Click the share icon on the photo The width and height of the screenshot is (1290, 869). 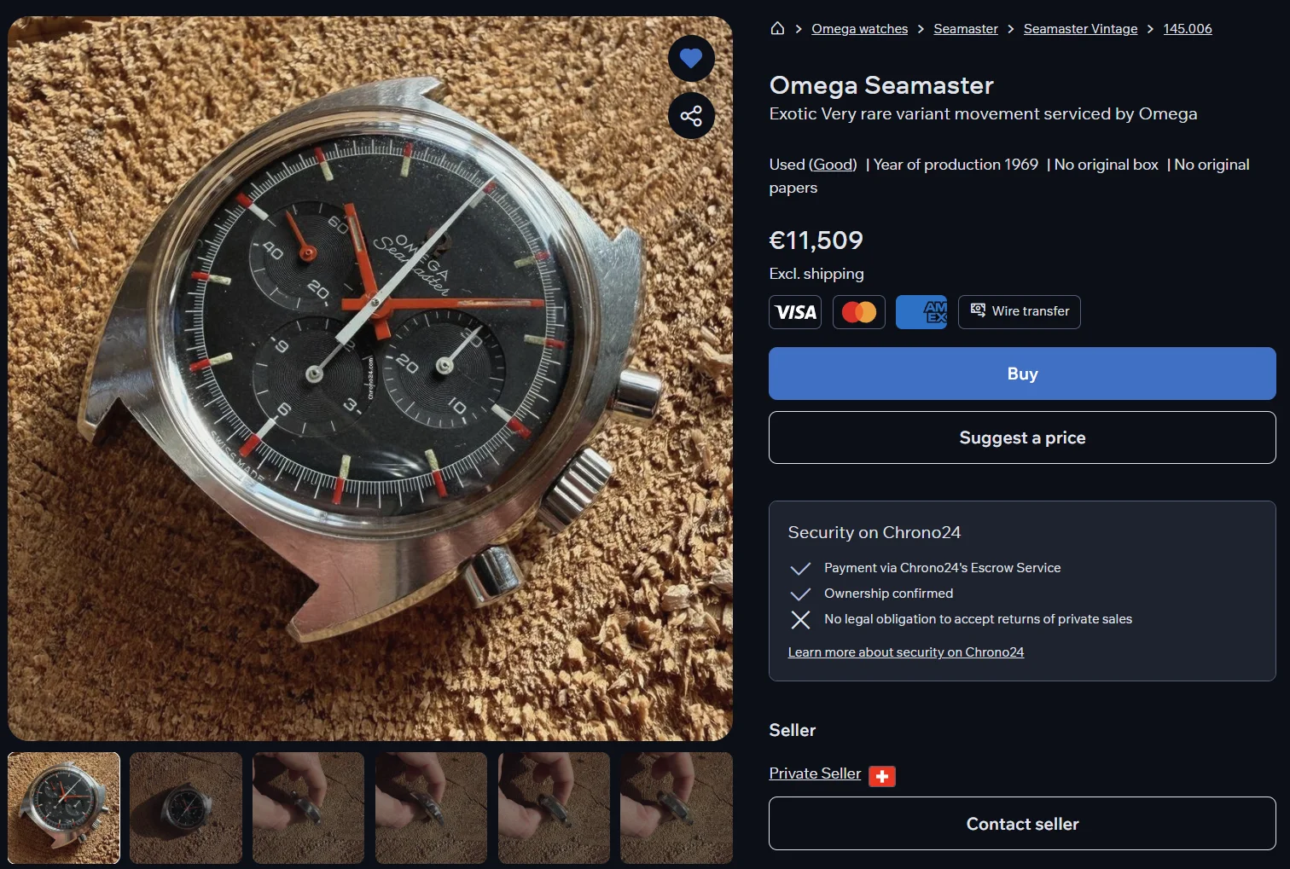click(691, 116)
